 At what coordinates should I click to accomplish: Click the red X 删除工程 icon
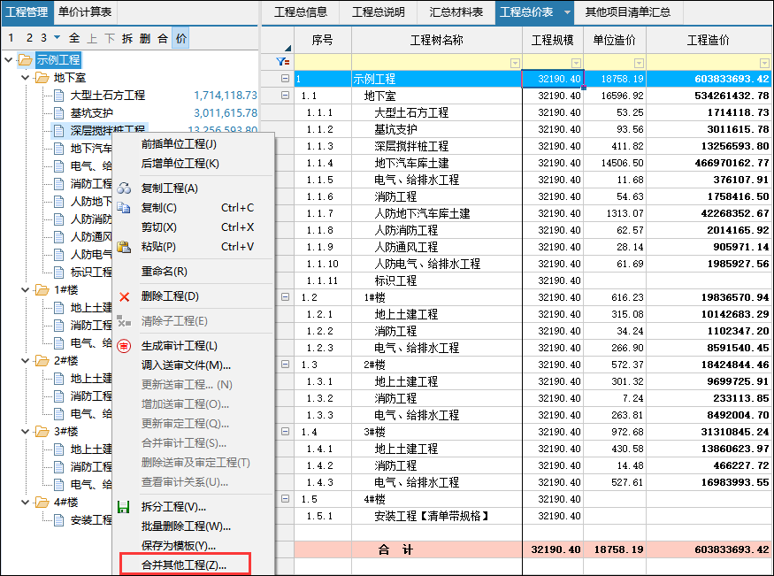point(124,296)
